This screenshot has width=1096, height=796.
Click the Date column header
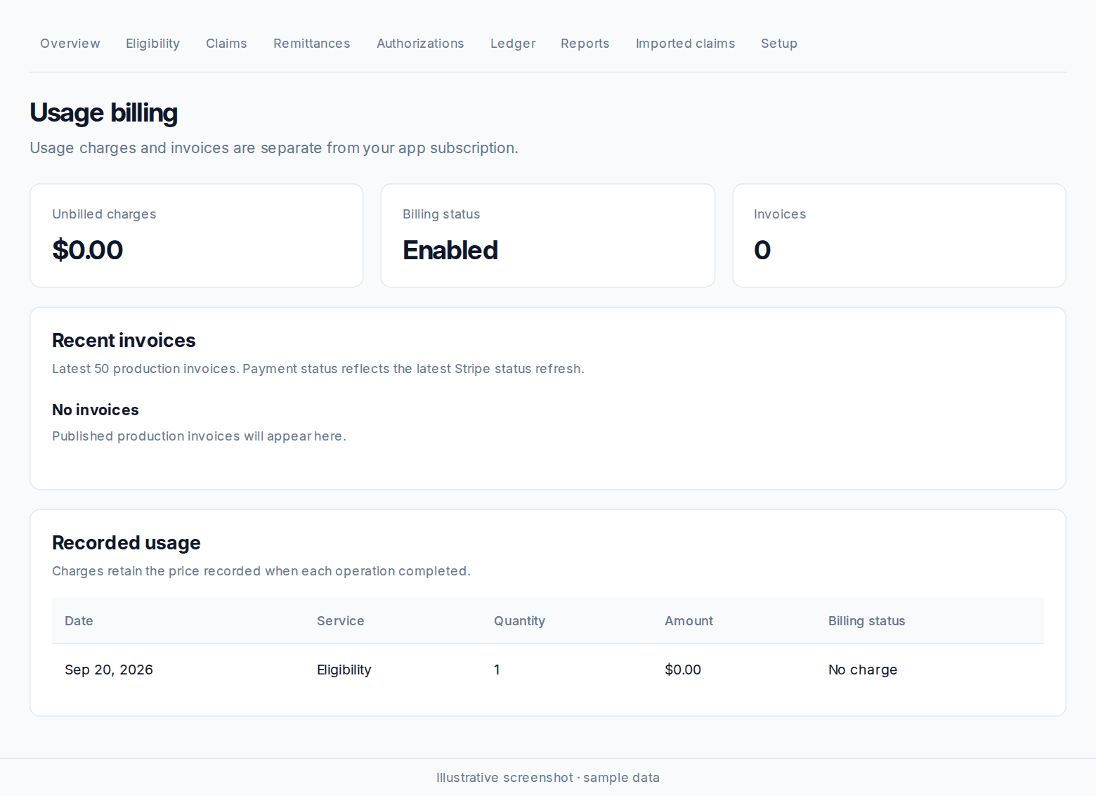(x=79, y=621)
